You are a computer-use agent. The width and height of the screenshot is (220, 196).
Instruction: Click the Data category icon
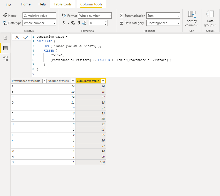tap(122, 23)
